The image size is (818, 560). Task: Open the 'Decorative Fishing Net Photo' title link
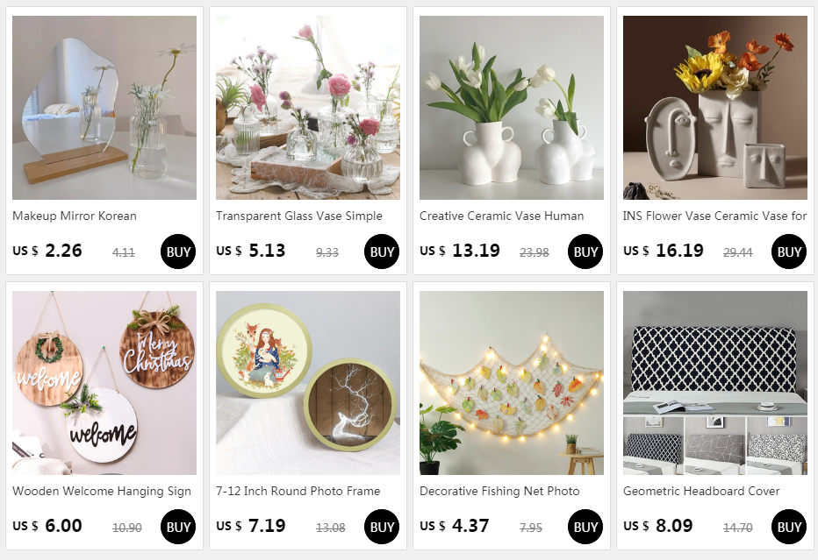[x=499, y=492]
